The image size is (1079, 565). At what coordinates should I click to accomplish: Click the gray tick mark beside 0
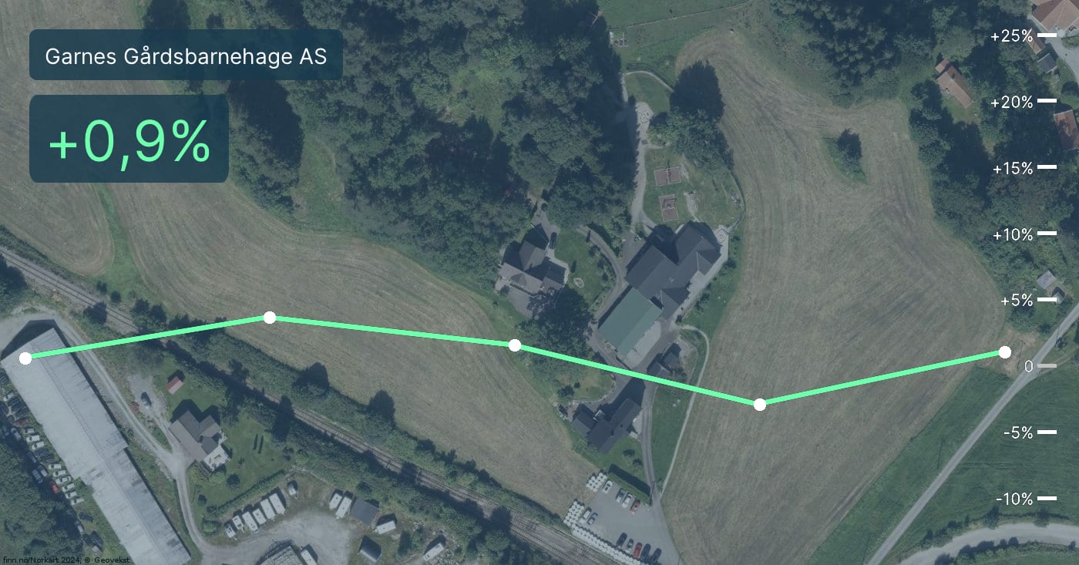tap(1047, 365)
